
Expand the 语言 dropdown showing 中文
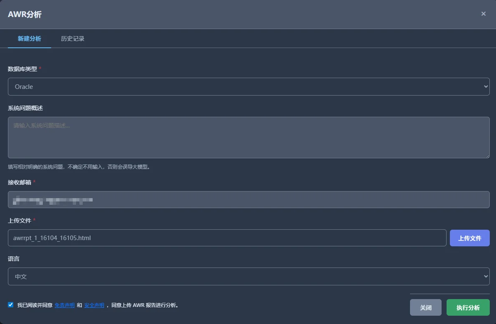(249, 277)
